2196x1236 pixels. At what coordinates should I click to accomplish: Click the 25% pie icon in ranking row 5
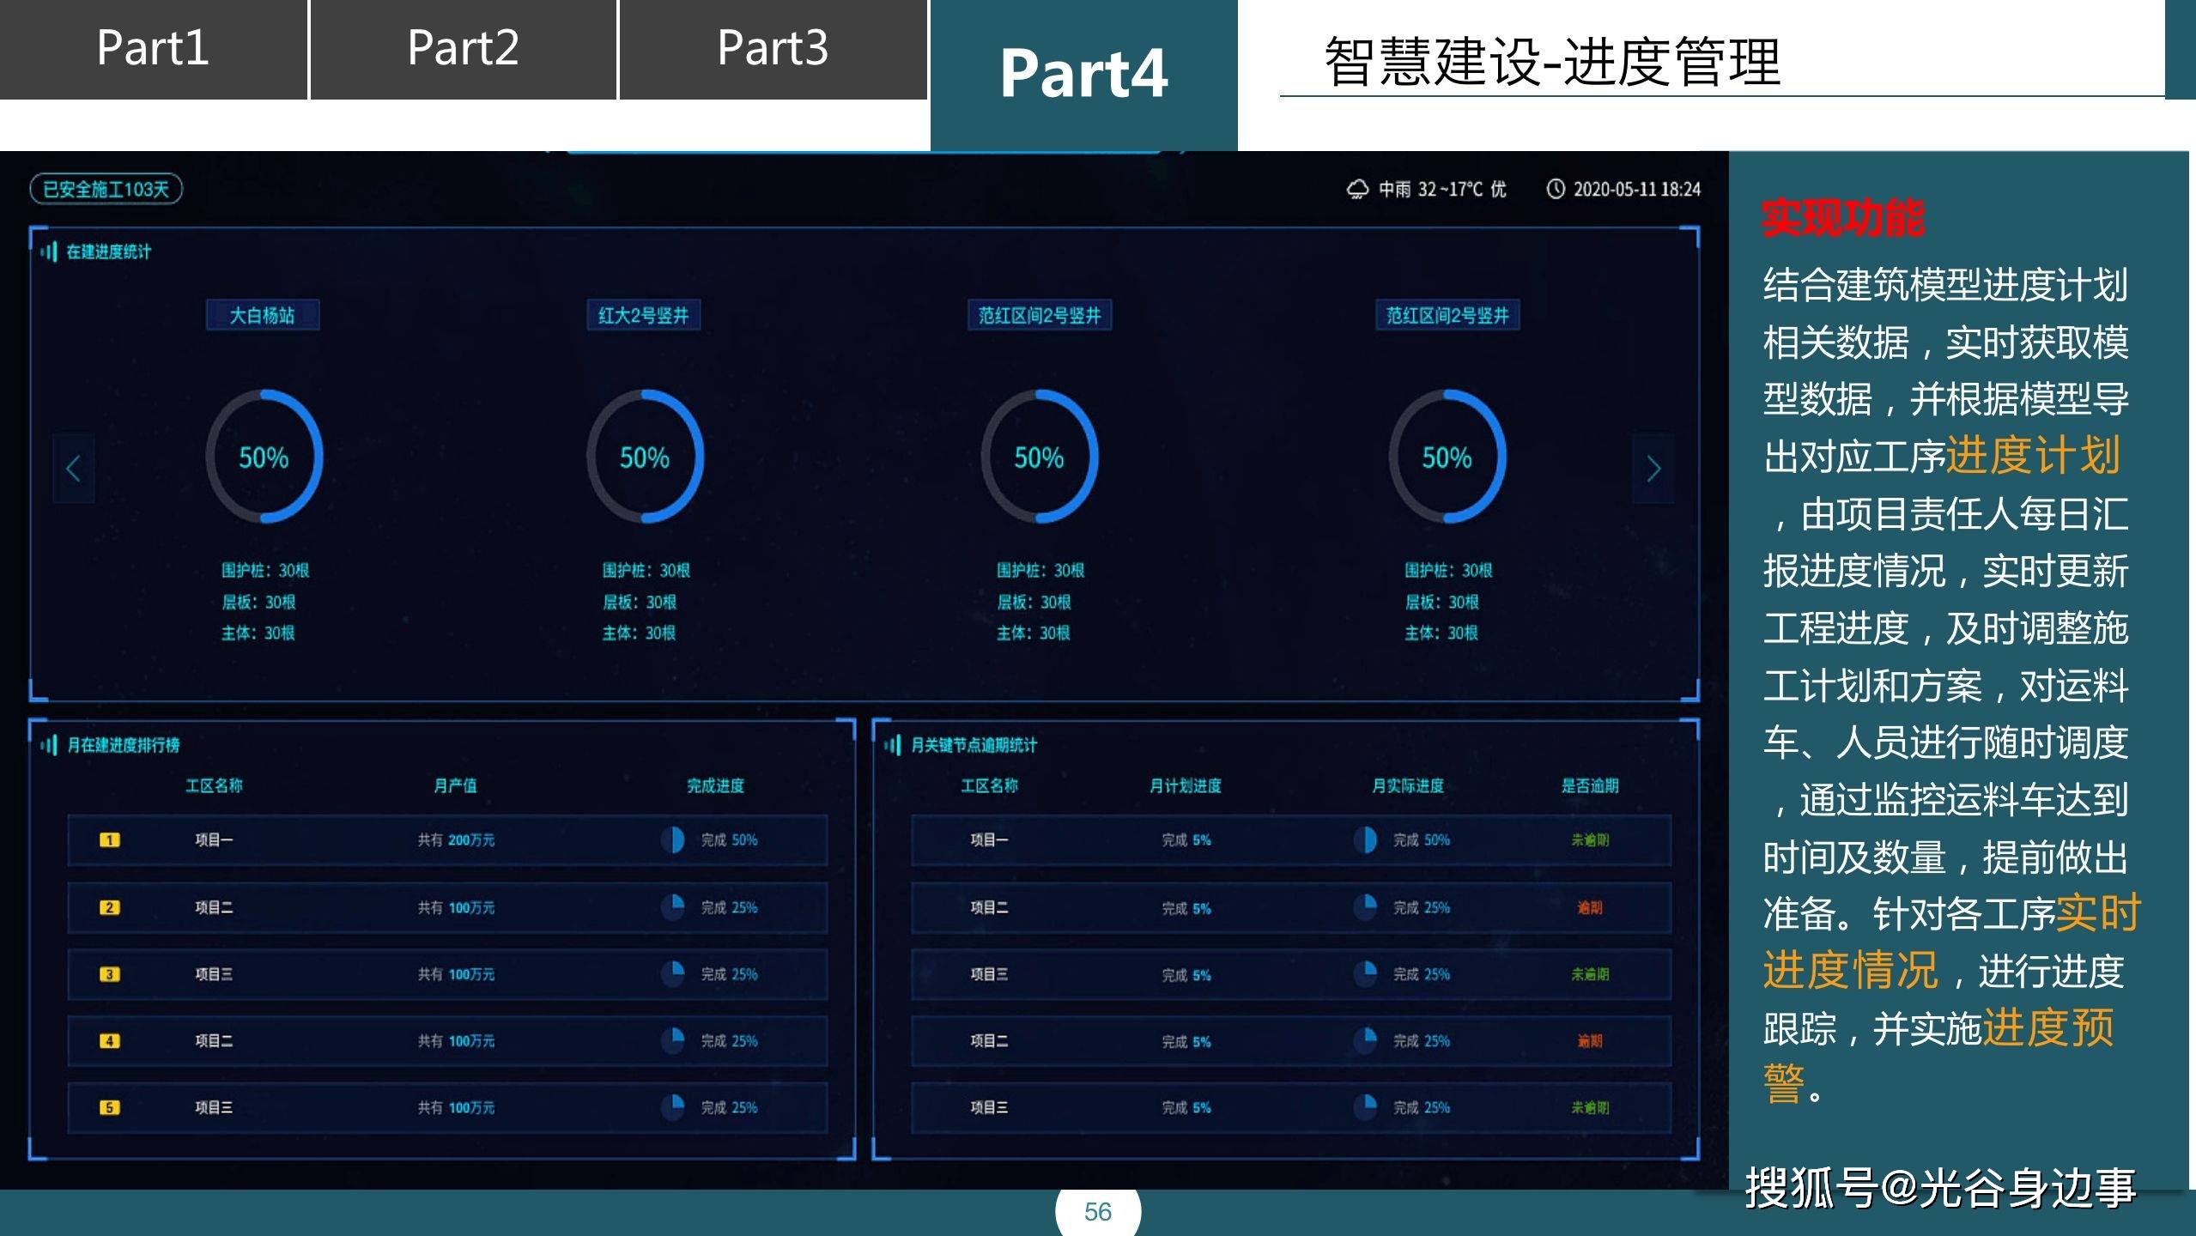pyautogui.click(x=673, y=1107)
